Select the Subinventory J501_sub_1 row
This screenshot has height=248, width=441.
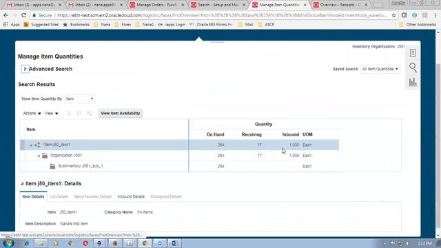click(179, 166)
